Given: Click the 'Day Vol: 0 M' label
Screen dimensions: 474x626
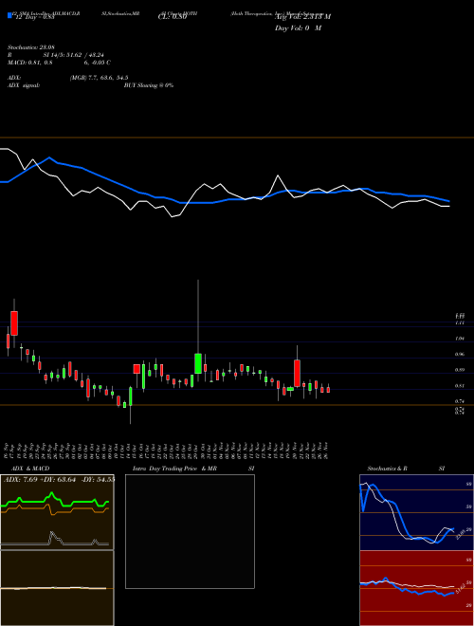Looking at the screenshot, I should tap(298, 28).
